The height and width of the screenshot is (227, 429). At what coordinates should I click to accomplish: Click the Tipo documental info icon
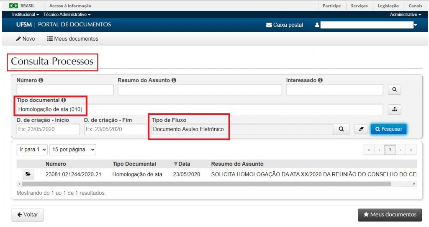64,101
